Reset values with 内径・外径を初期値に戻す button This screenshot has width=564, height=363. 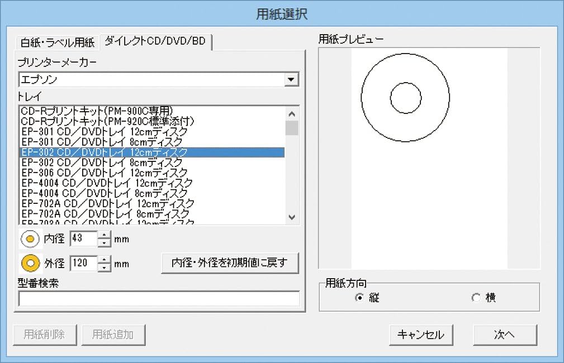point(230,262)
